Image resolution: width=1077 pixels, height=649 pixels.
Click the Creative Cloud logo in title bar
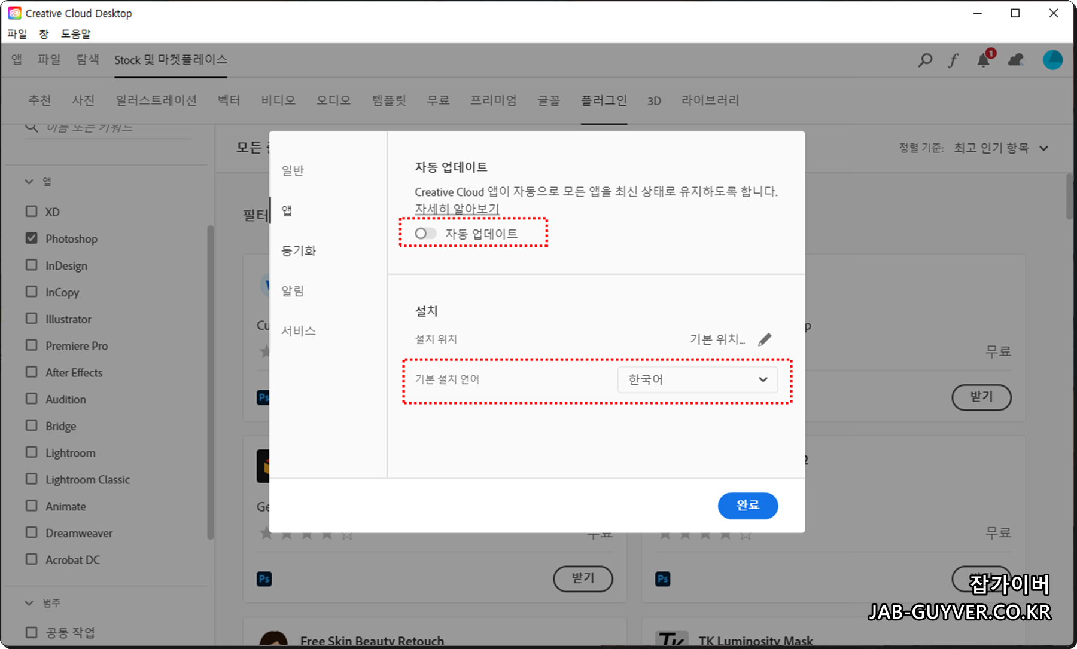(x=14, y=13)
